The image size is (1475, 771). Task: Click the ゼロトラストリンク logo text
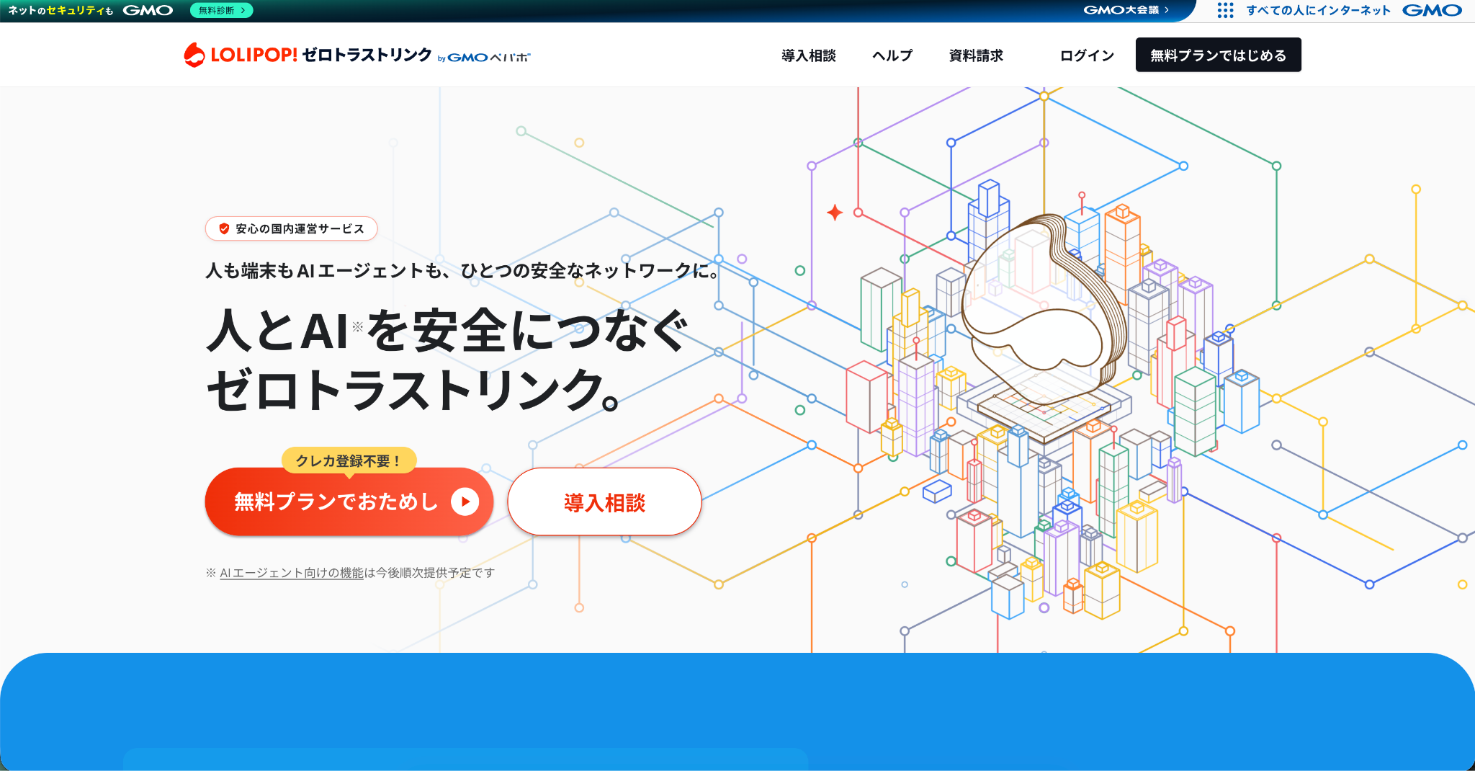tap(367, 55)
